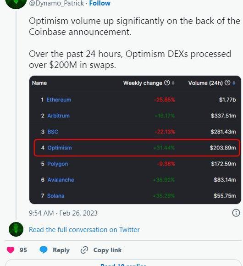
Task: Click the 95 likes count
Action: [x=23, y=250]
